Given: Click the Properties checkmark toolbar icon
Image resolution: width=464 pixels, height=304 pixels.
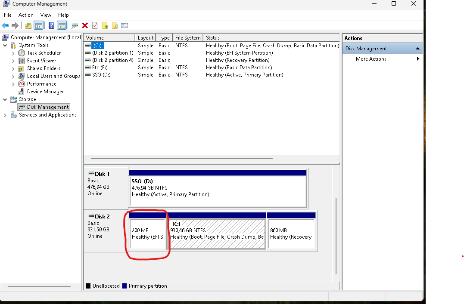Looking at the screenshot, I should coord(95,26).
